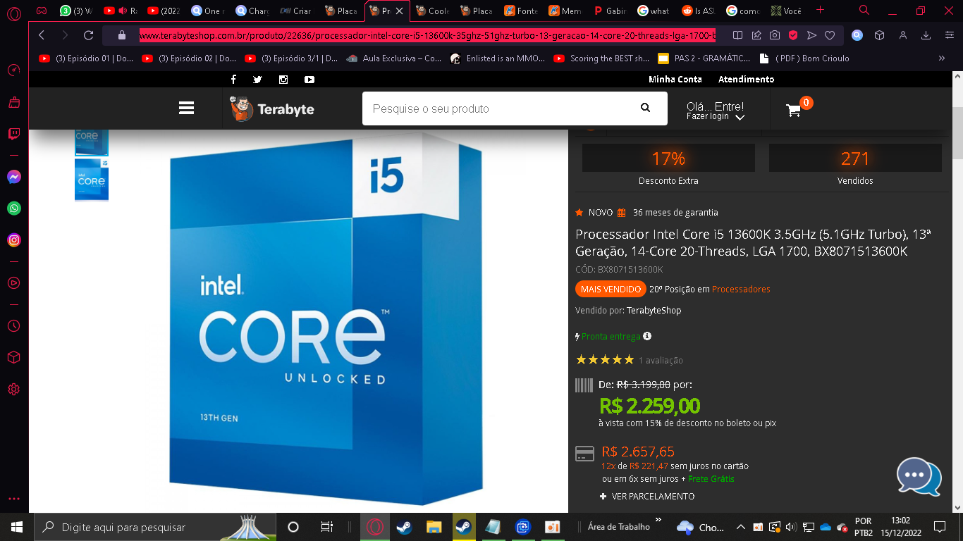Open Minha Conta link
This screenshot has height=541, width=963.
coord(675,80)
